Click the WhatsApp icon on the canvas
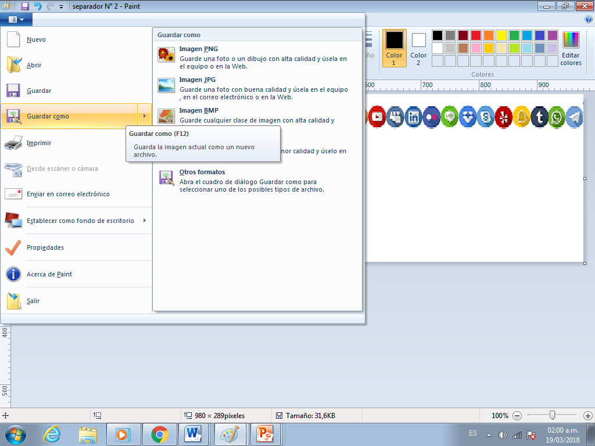 tap(557, 117)
